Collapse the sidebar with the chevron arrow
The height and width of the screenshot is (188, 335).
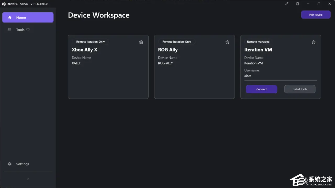click(28, 179)
